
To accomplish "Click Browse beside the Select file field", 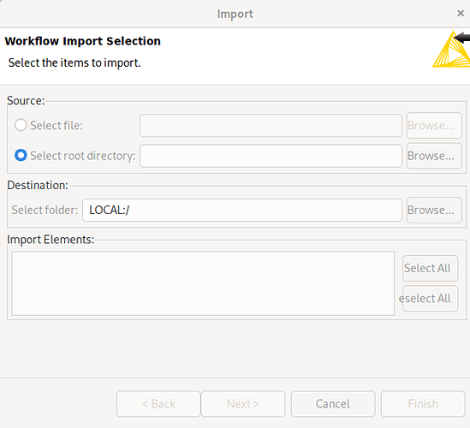I will pos(434,125).
